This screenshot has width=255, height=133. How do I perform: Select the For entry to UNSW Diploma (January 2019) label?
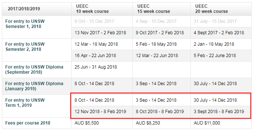(x=34, y=86)
